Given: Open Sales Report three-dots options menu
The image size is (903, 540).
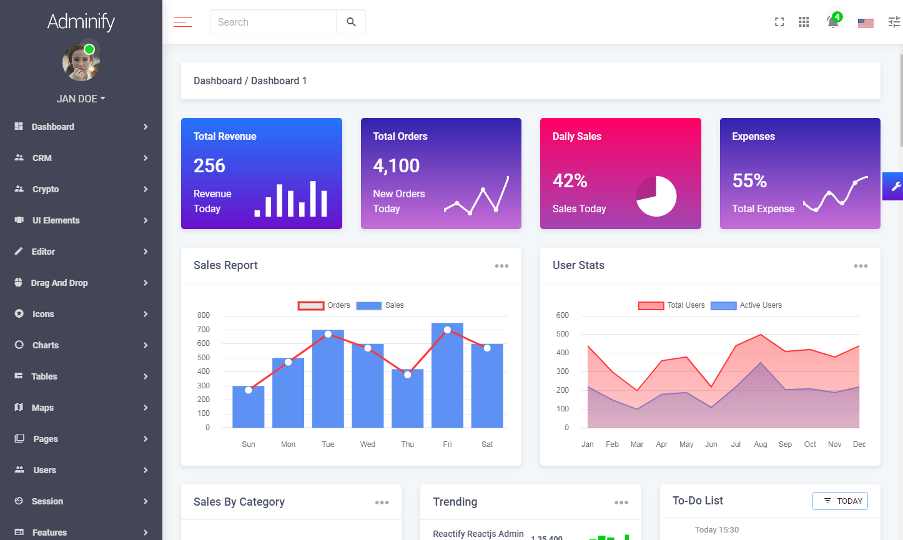Looking at the screenshot, I should pos(501,266).
